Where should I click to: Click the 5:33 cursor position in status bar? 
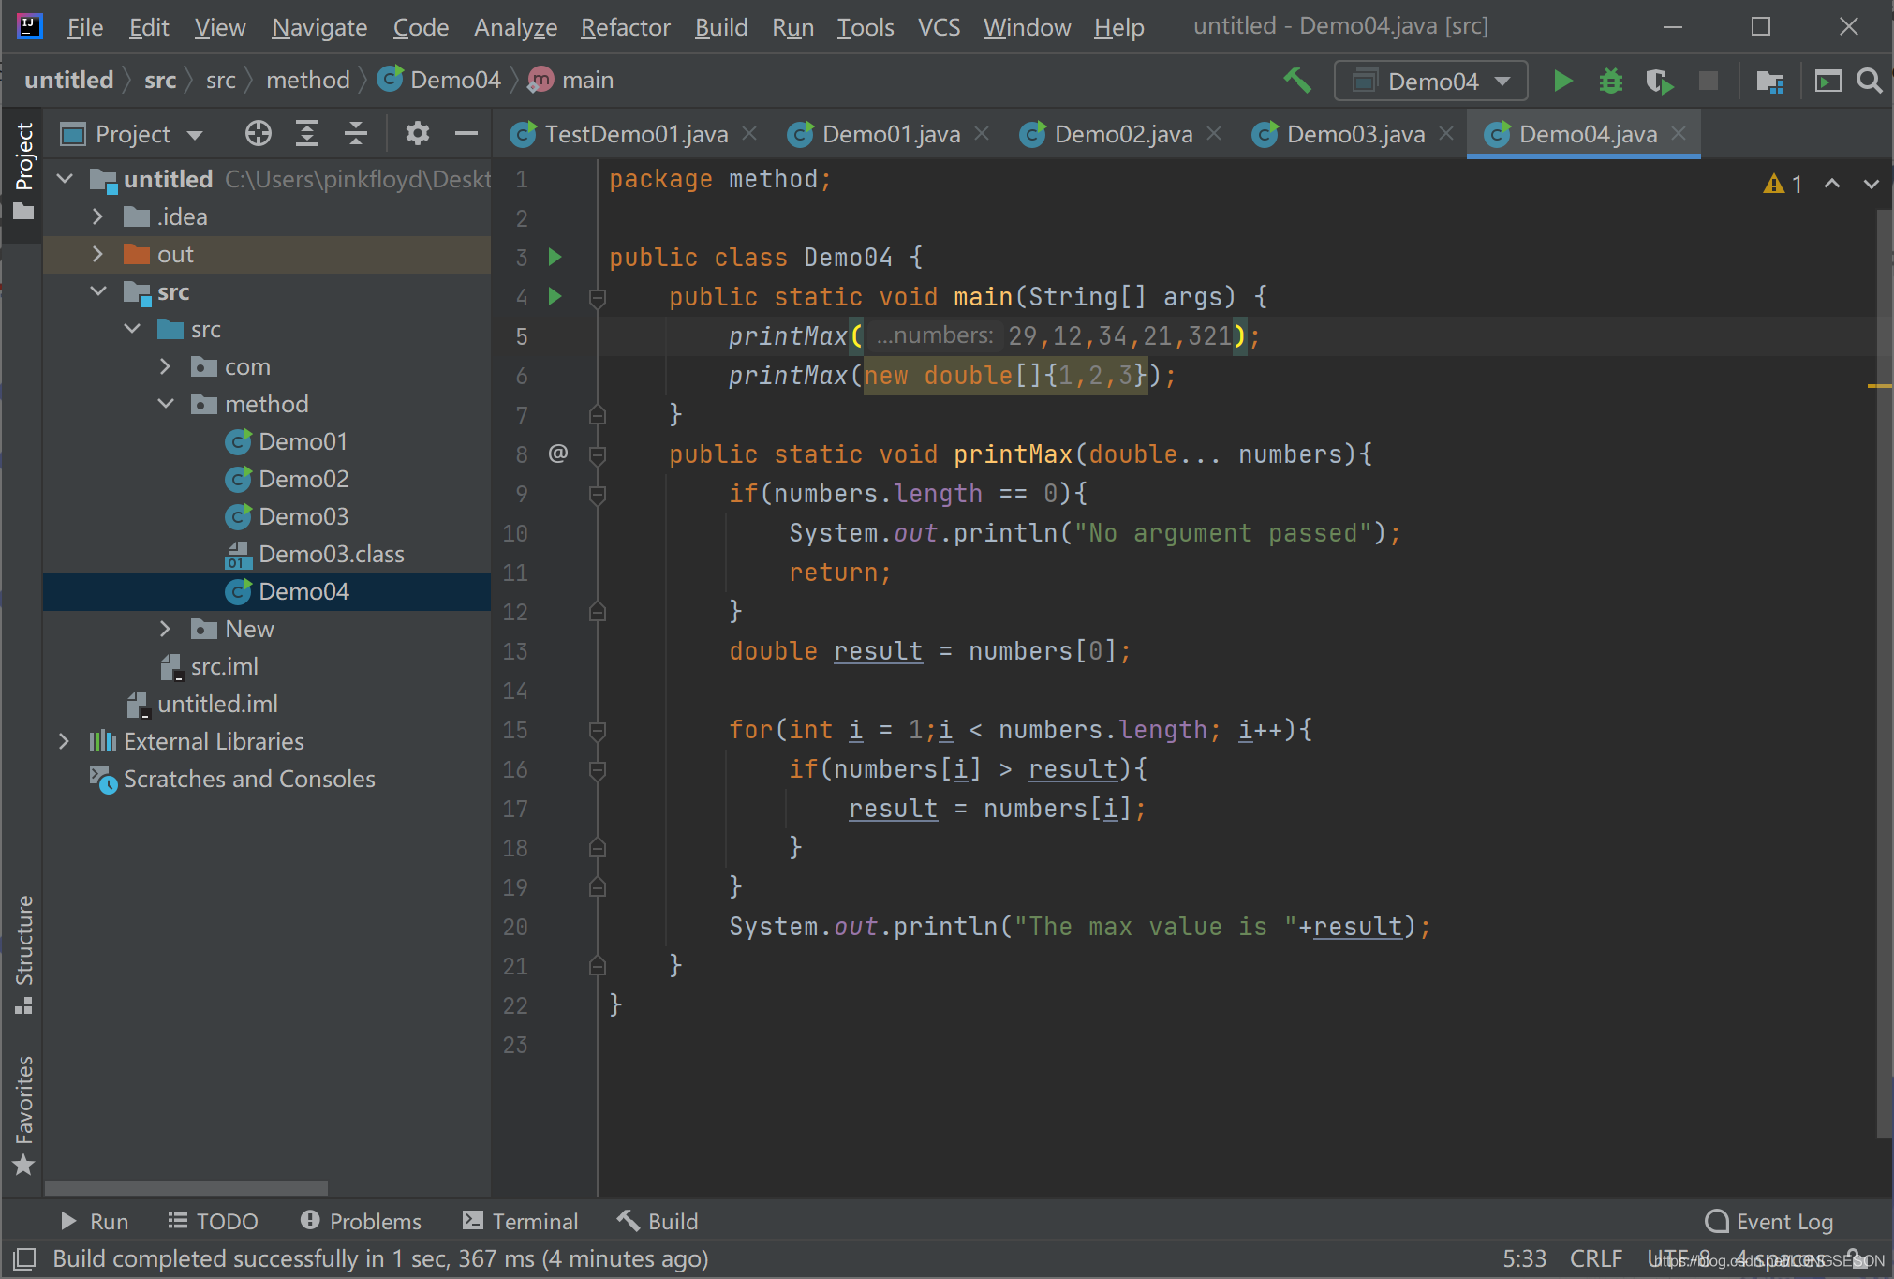coord(1525,1258)
